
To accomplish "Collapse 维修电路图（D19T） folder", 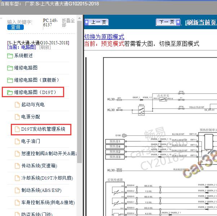I will (35, 92).
